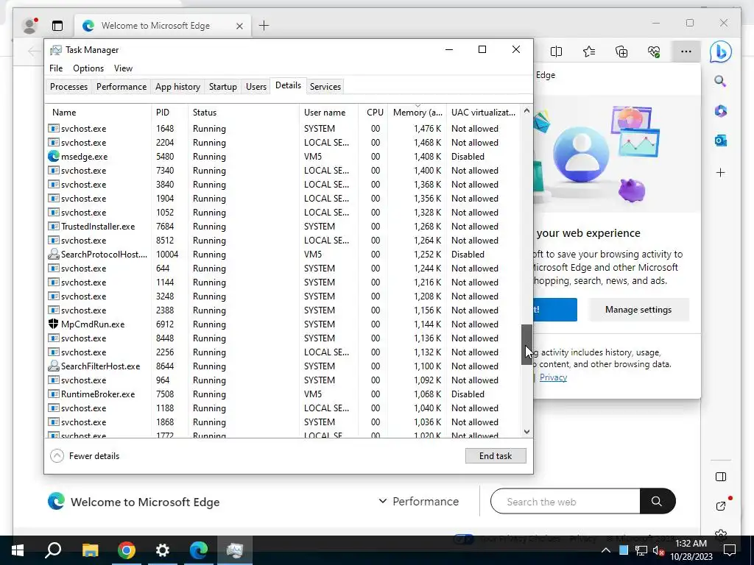Image resolution: width=754 pixels, height=565 pixels.
Task: Open Edge Favorites star icon
Action: (x=588, y=51)
